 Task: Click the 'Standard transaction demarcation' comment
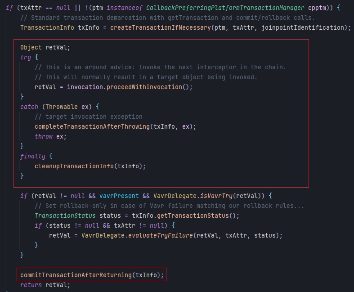tap(167, 18)
